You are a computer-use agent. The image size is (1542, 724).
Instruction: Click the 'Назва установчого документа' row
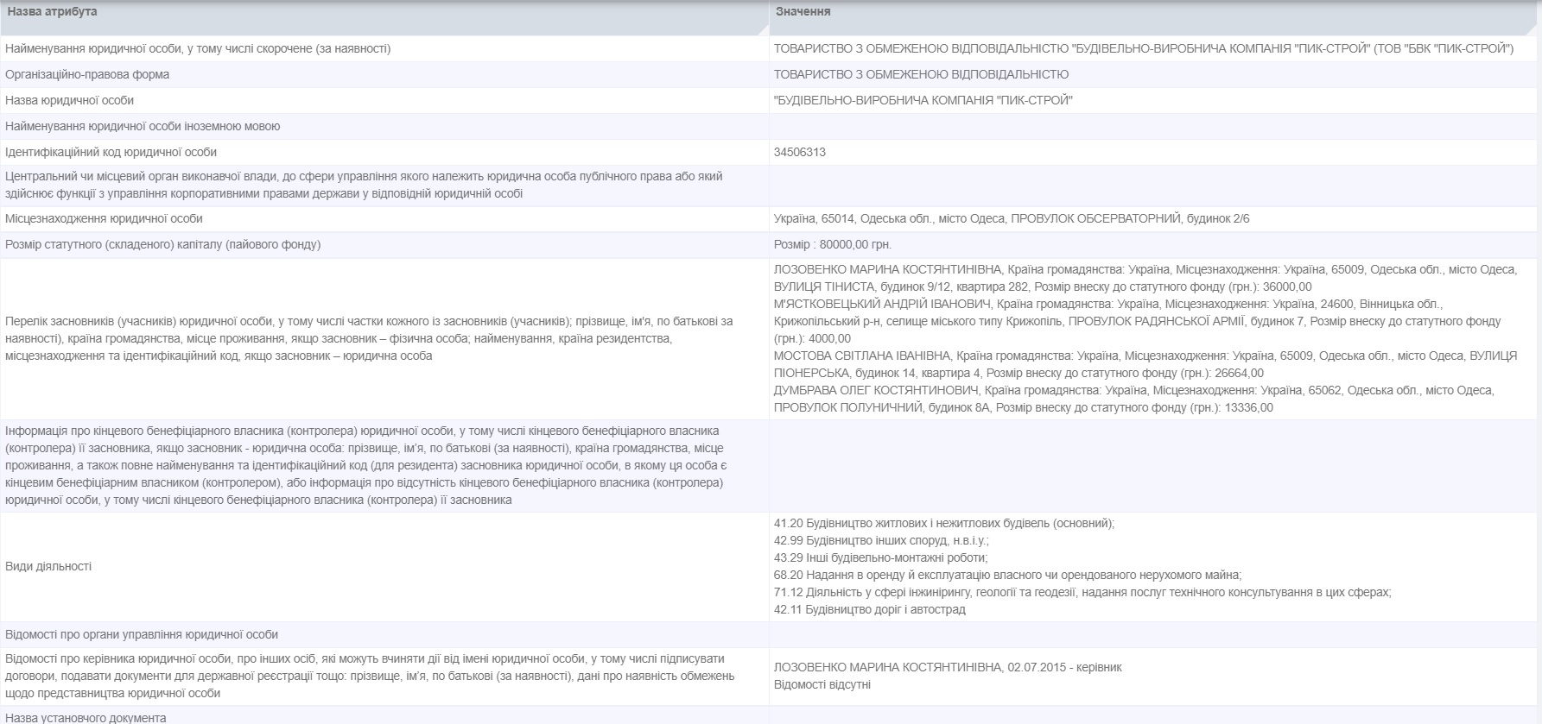tap(86, 717)
